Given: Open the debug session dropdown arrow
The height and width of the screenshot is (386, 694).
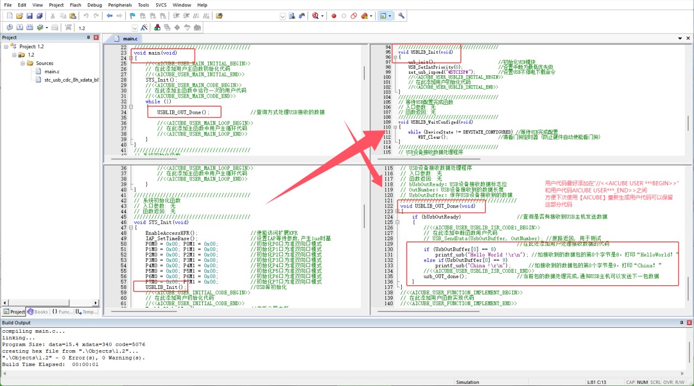Looking at the screenshot, I should (322, 16).
